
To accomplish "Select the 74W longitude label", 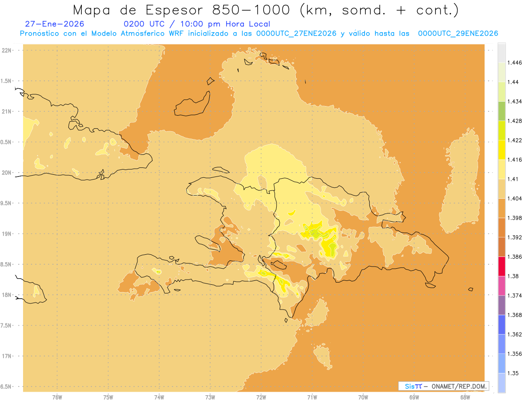I will coord(159,397).
